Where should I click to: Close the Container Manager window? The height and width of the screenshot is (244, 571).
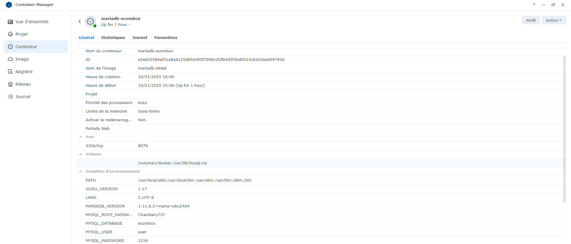[x=563, y=5]
